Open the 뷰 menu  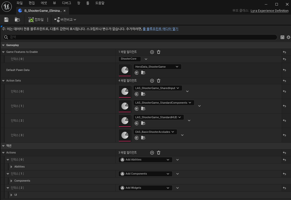(x=54, y=3)
